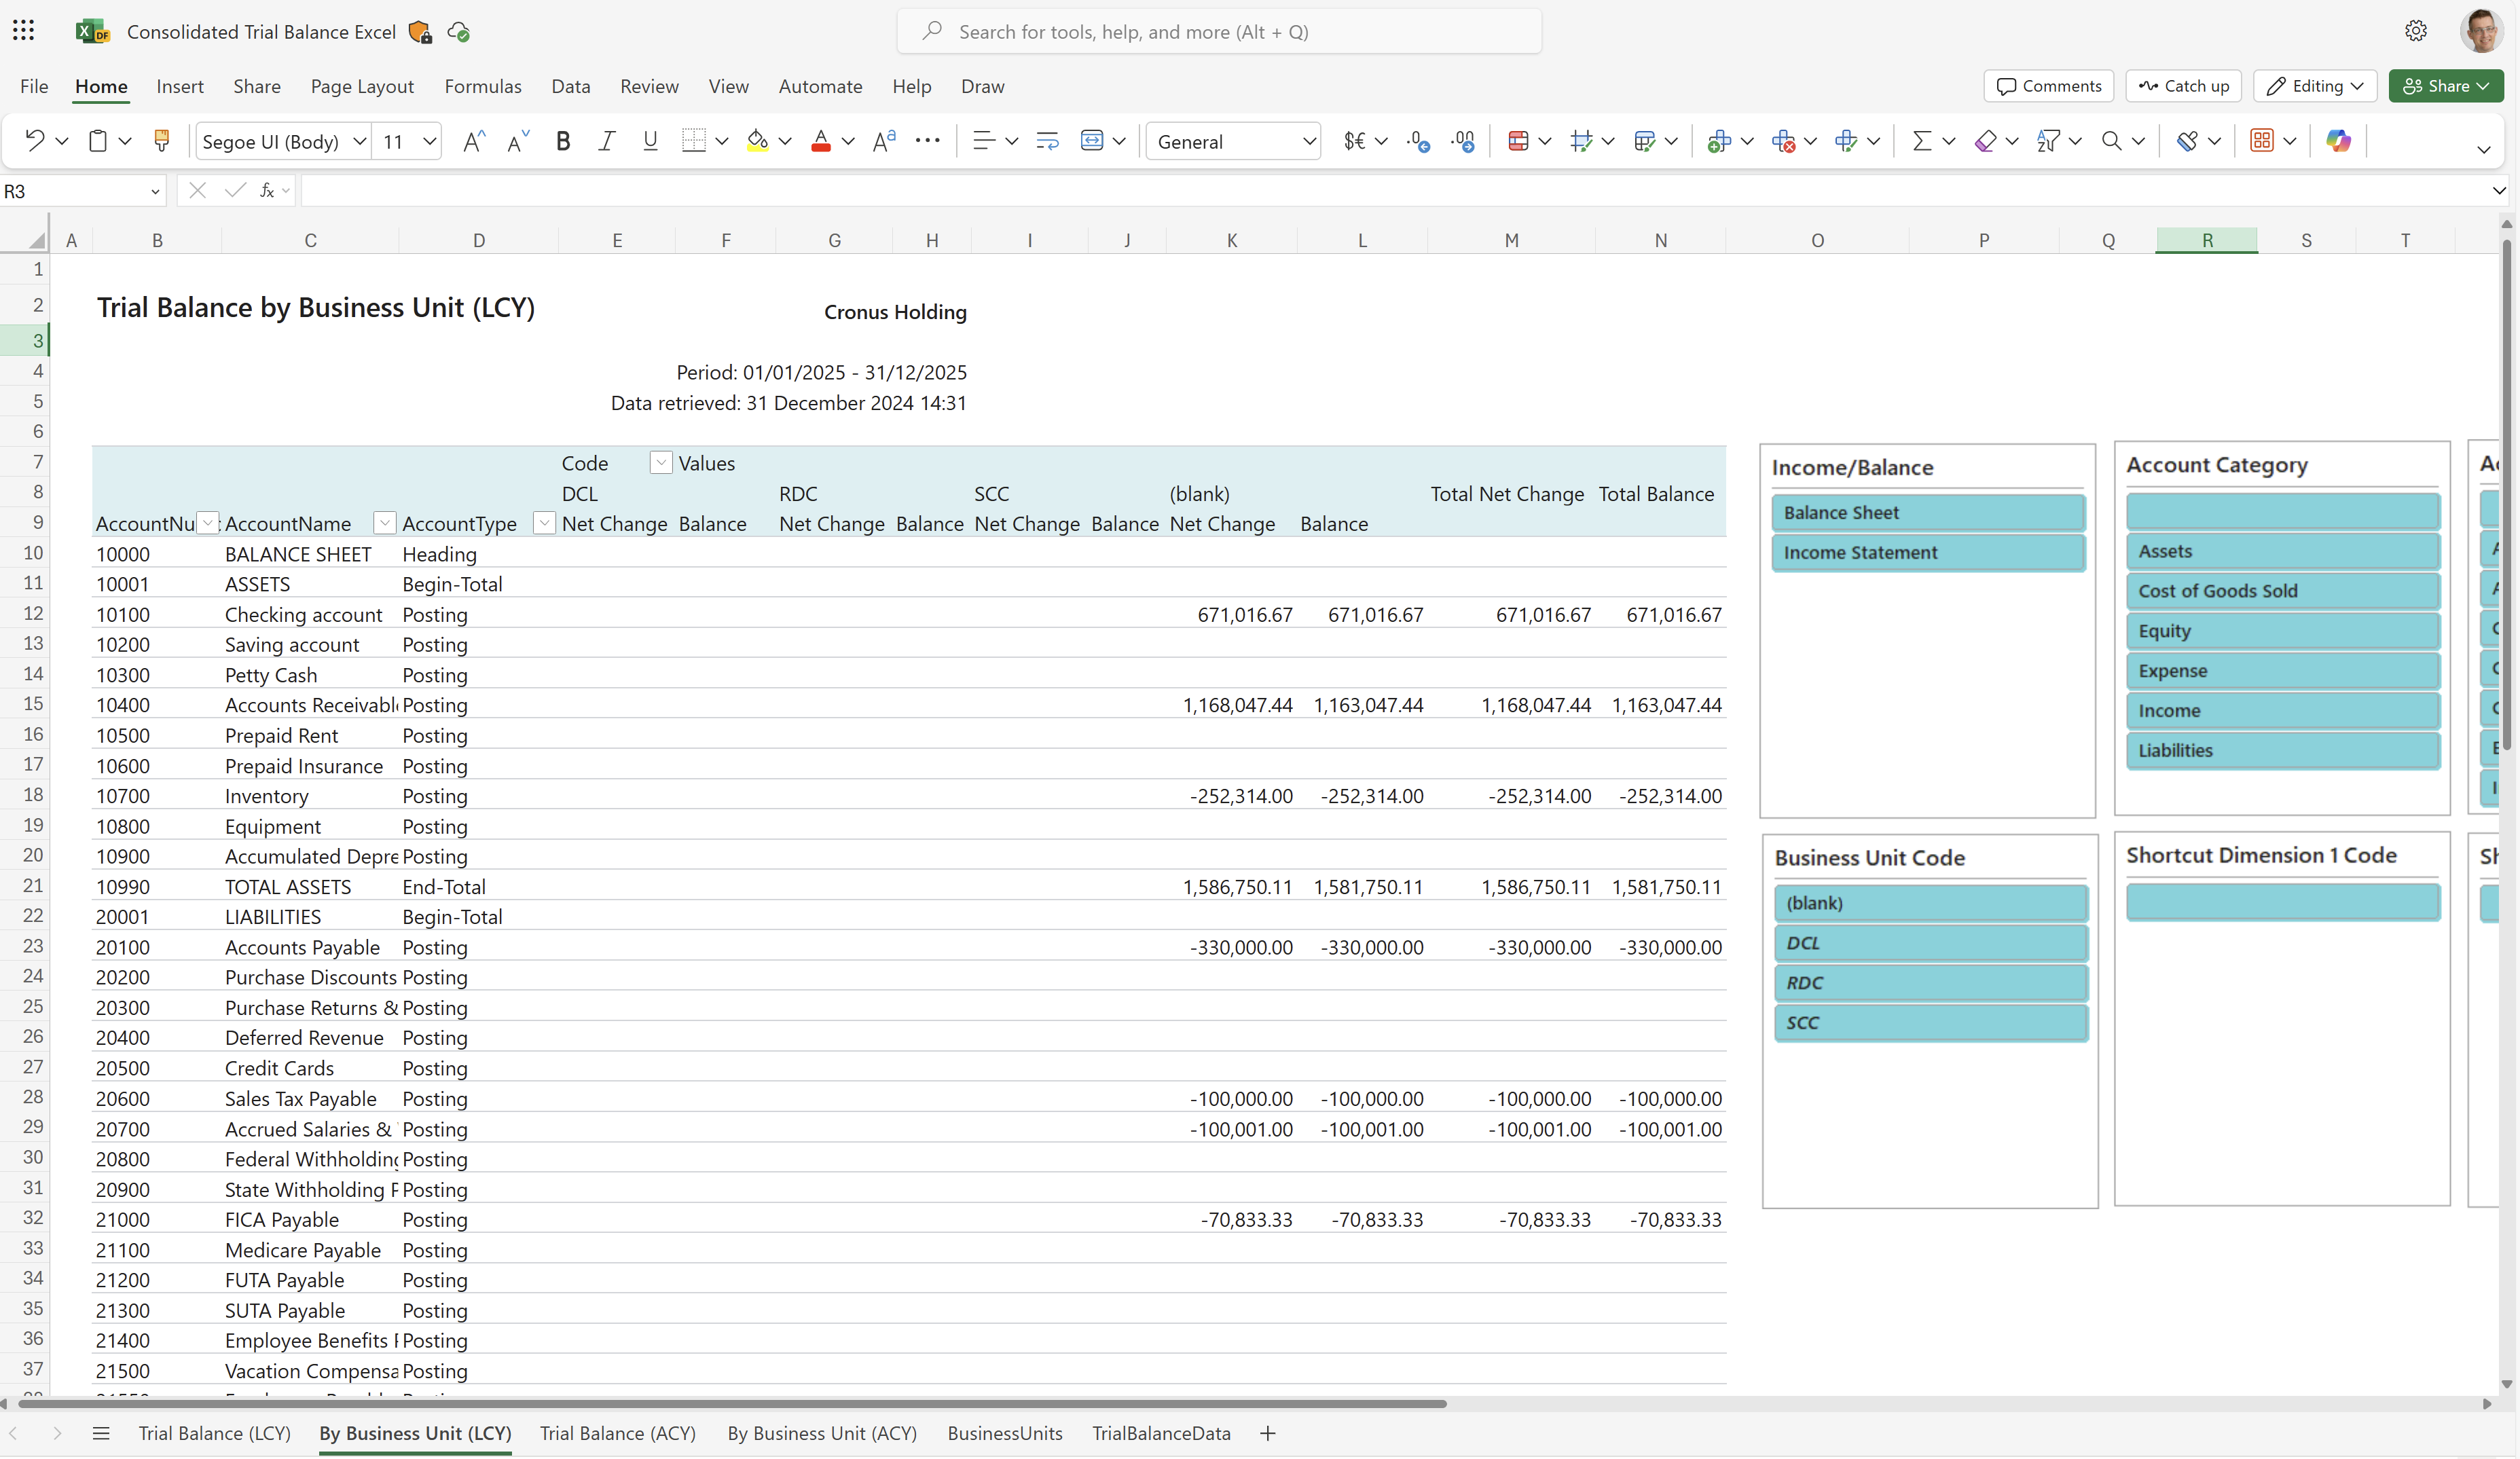Open the By Business Unit ACY tab
The image size is (2520, 1459).
[x=822, y=1433]
